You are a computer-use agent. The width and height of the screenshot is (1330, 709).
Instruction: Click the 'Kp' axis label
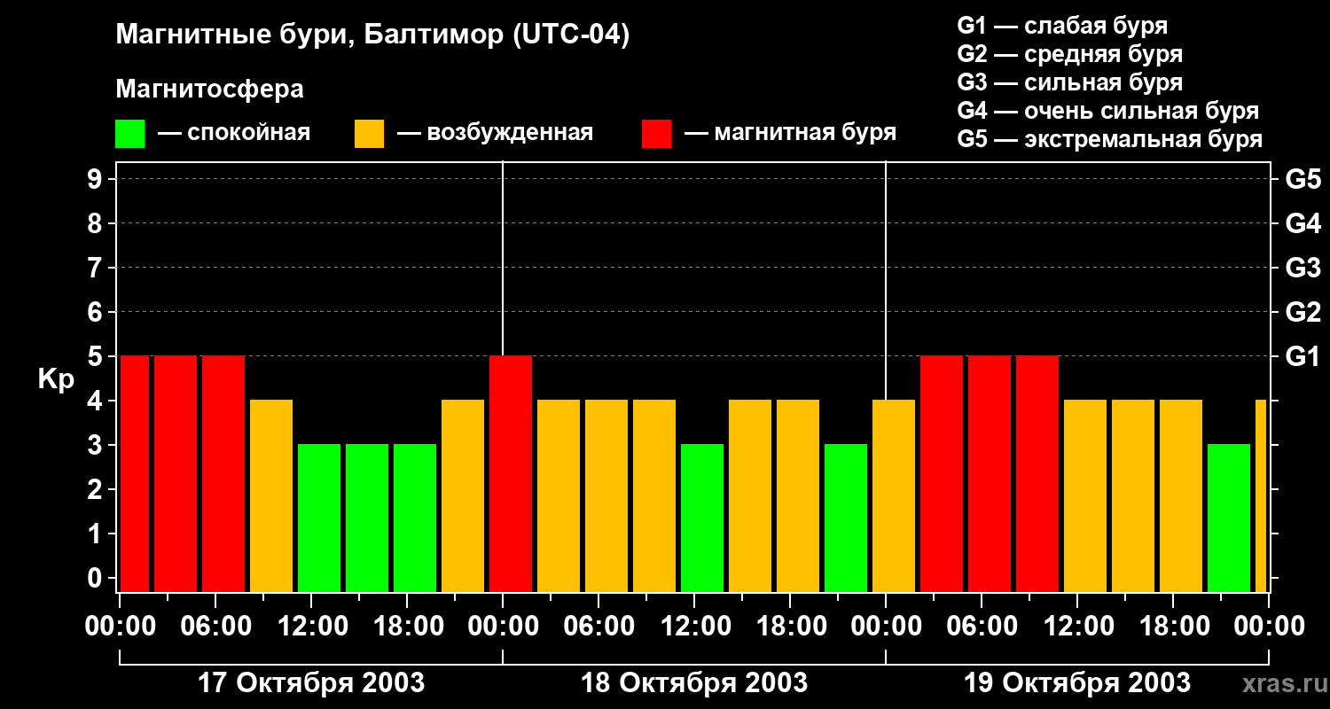56,379
